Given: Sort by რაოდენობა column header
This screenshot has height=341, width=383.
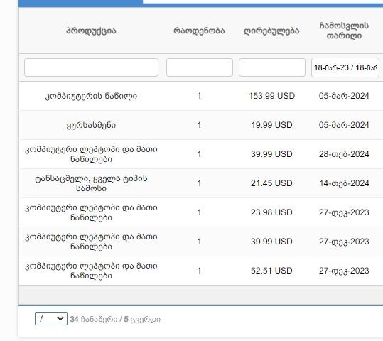Looking at the screenshot, I should tap(199, 31).
